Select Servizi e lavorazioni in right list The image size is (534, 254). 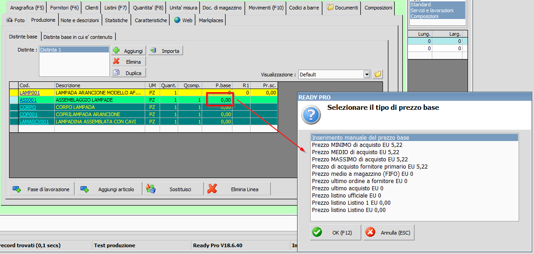(437, 10)
